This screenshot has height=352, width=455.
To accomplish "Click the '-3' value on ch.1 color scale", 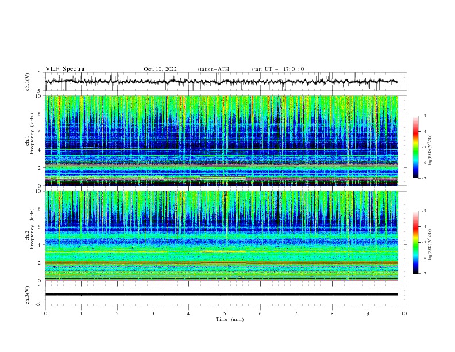I will [x=423, y=116].
